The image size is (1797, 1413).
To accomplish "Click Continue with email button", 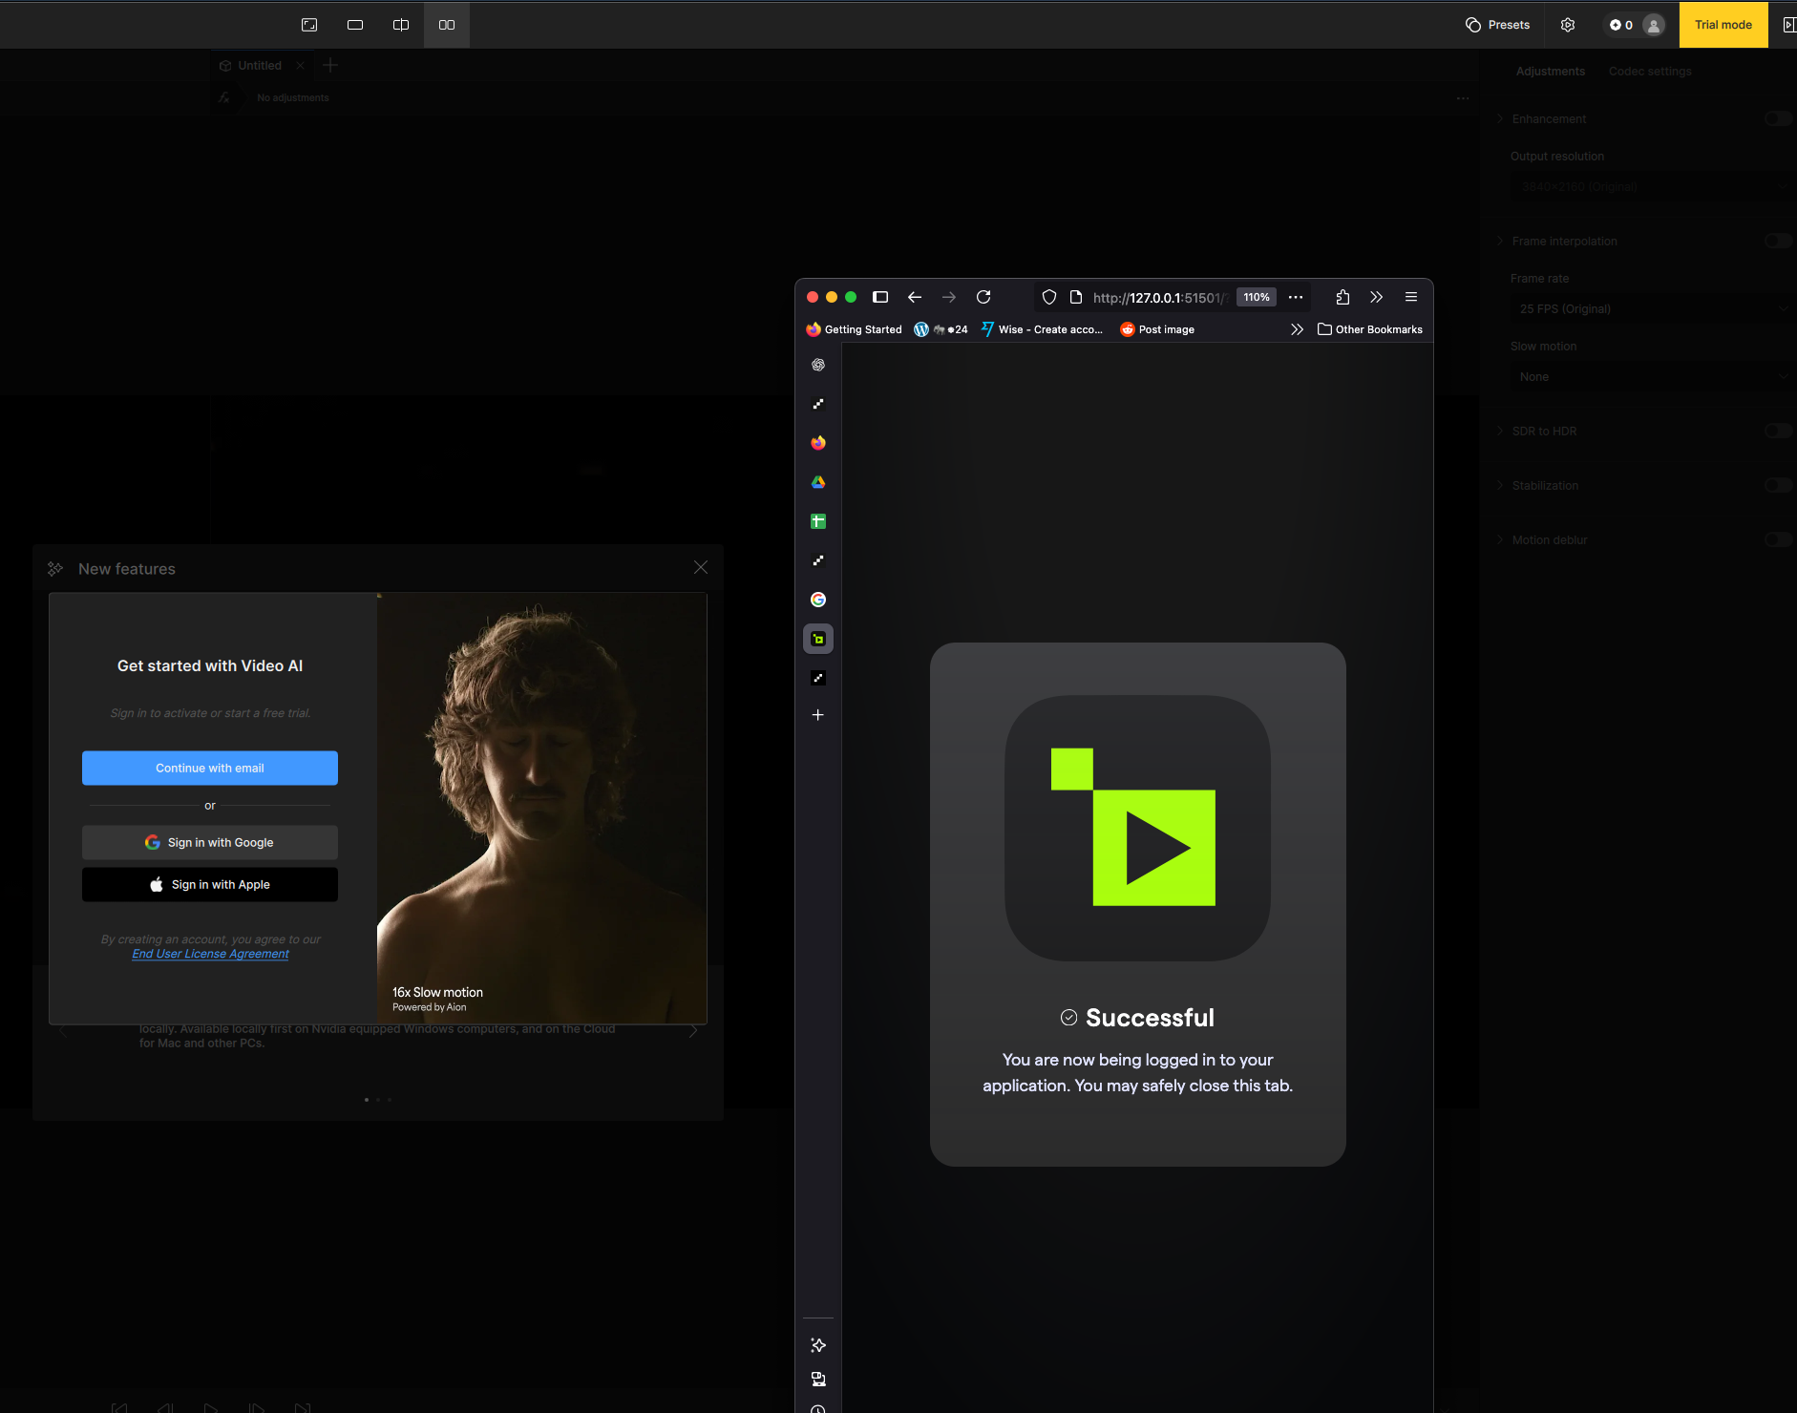I will (x=210, y=768).
